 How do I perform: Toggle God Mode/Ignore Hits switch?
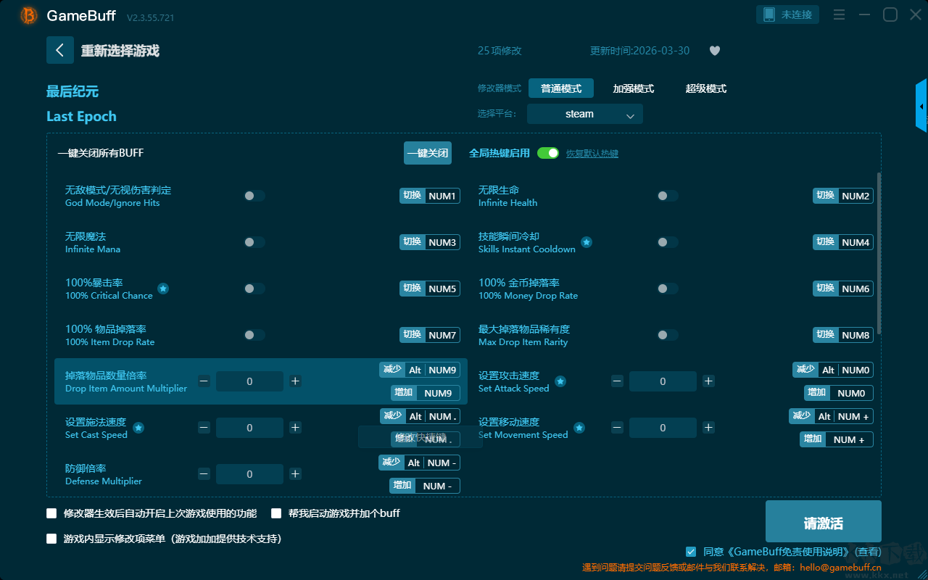(x=254, y=196)
